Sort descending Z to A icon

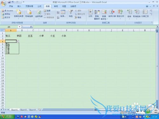click(58, 17)
